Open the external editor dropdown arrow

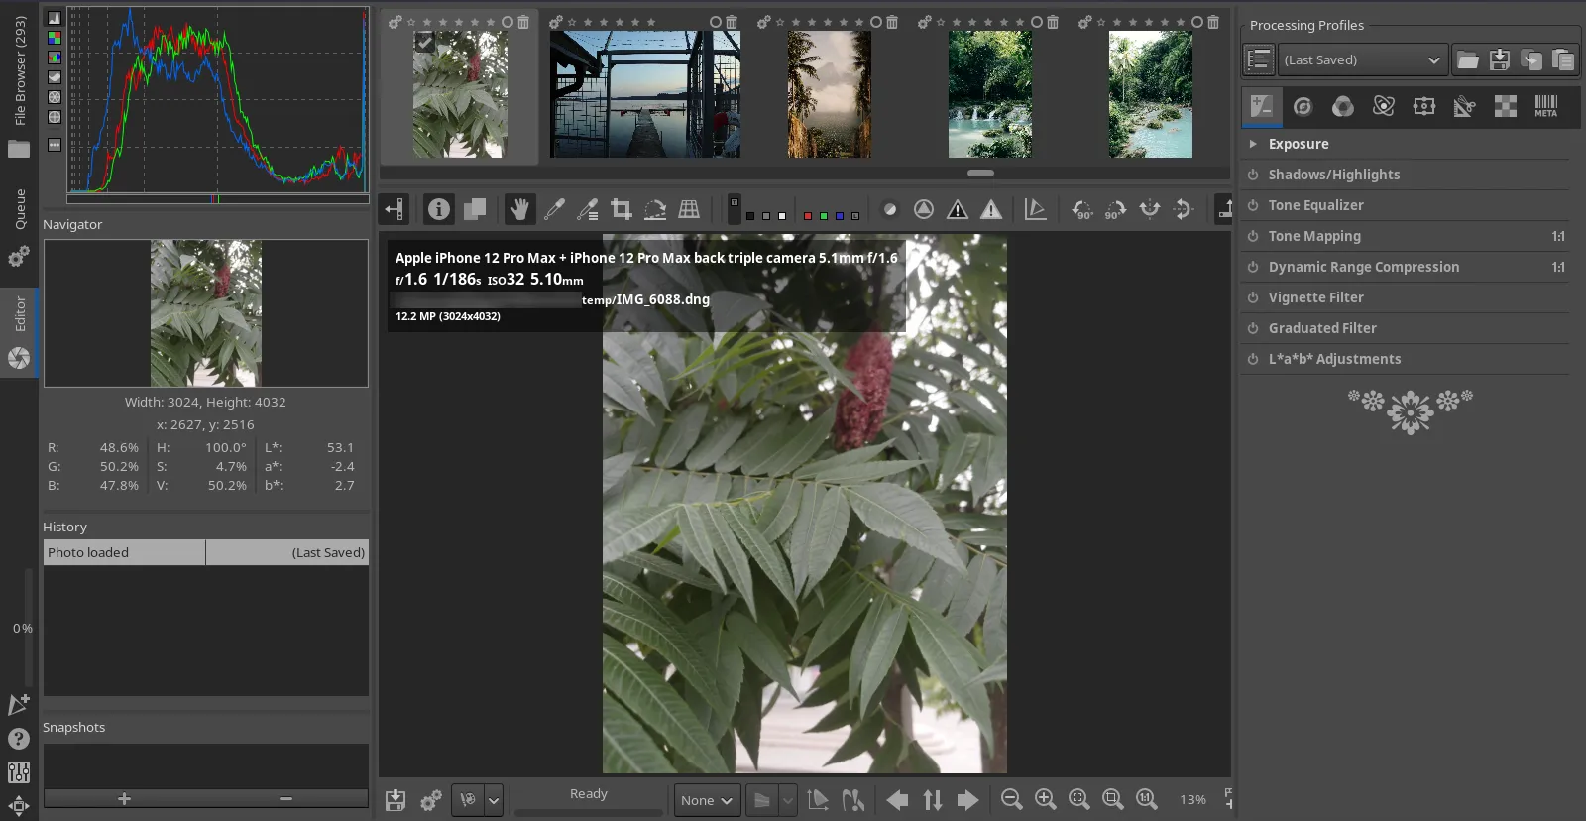tap(494, 800)
